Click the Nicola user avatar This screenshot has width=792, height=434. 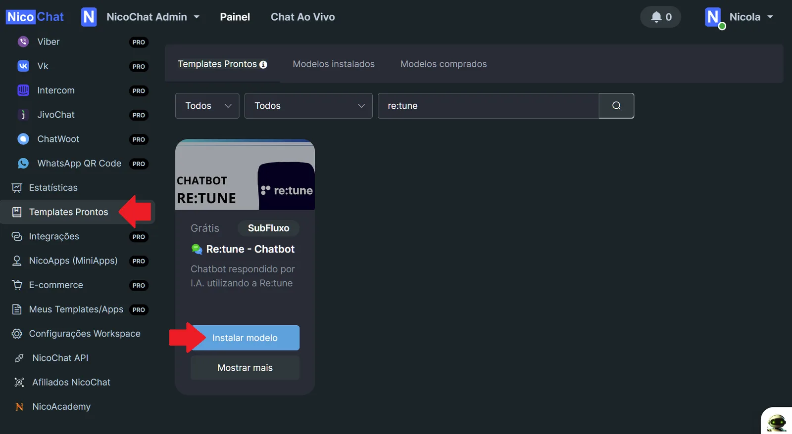(x=713, y=17)
